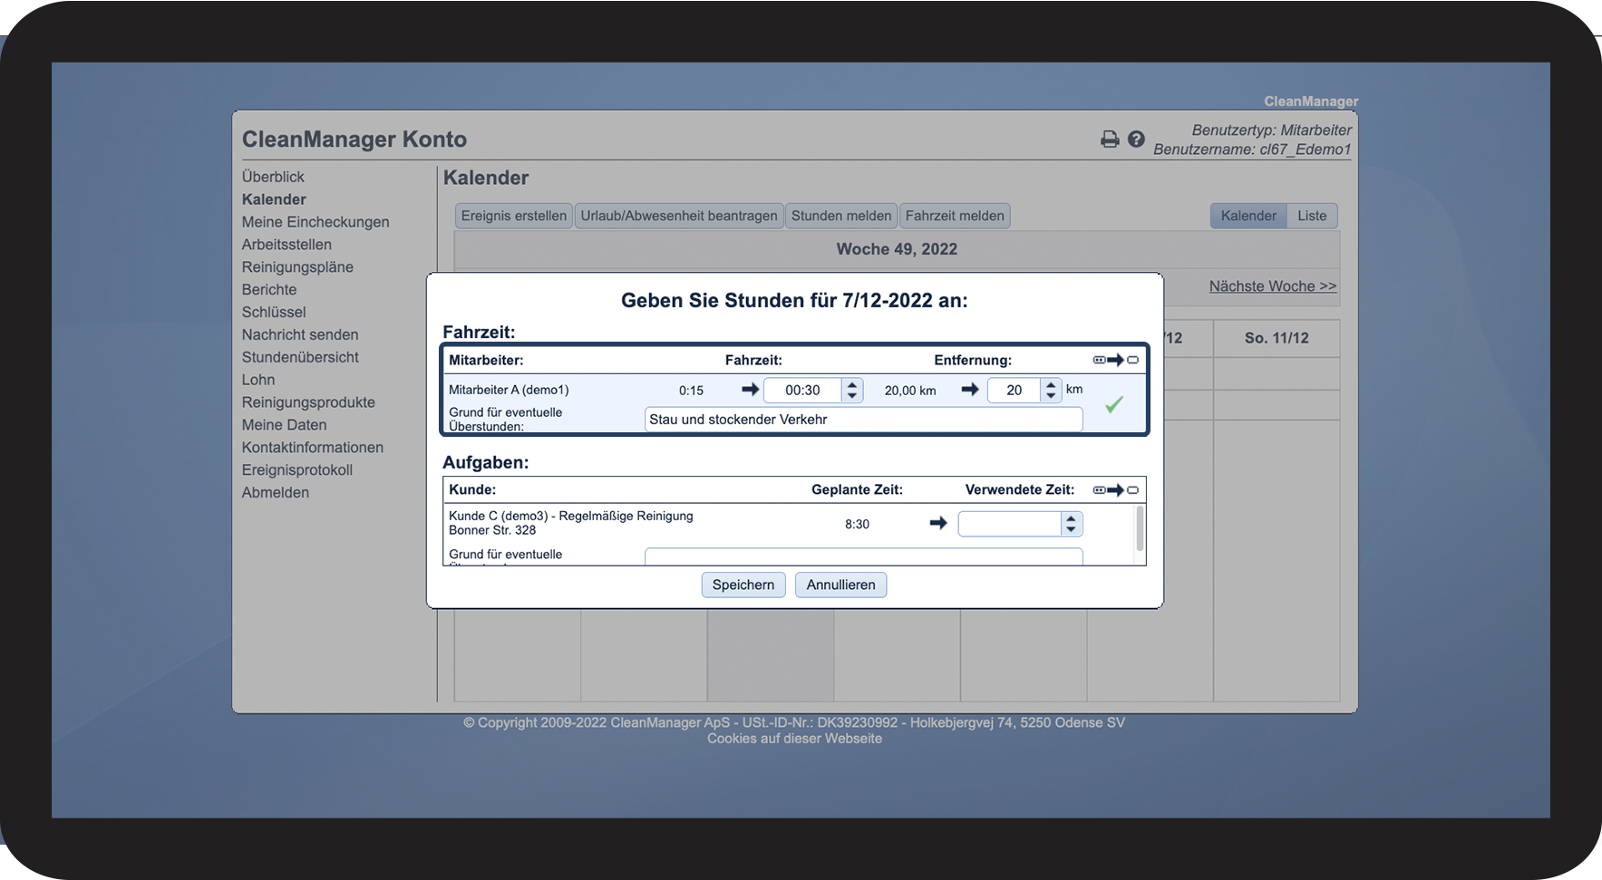
Task: Increase Fahrzeit 00:30 with the up stepper
Action: pos(851,384)
